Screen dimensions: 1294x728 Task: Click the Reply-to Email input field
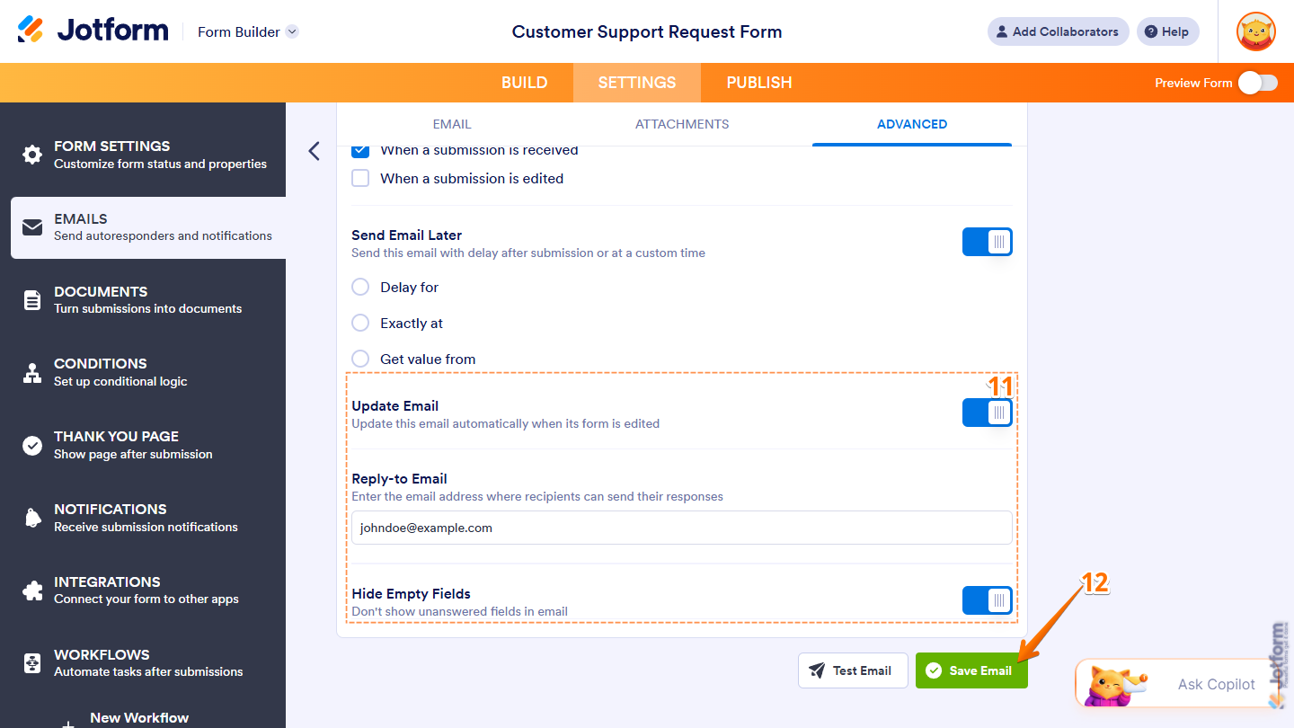[x=682, y=528]
